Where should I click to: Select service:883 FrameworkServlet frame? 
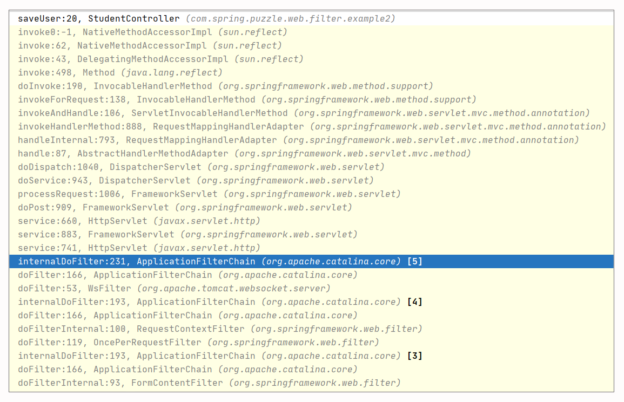[x=187, y=235]
